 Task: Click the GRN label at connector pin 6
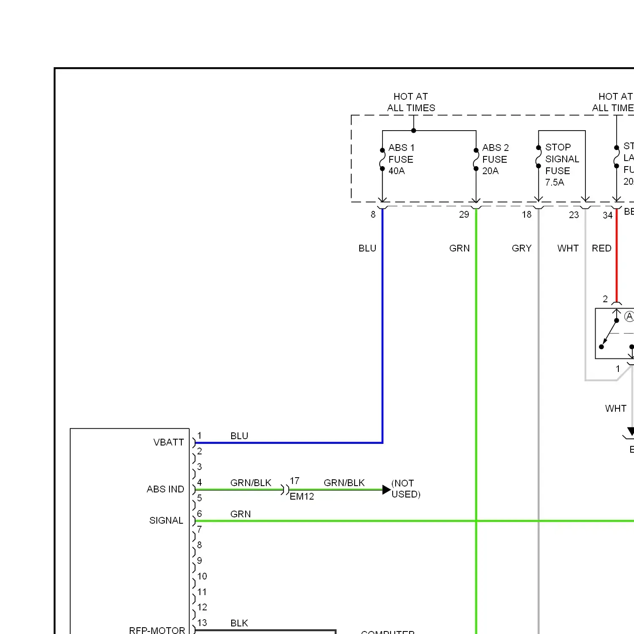240,514
